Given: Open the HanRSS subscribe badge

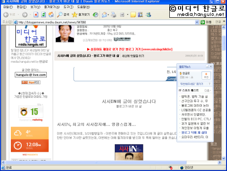Looking at the screenshot, I should coord(31,82).
